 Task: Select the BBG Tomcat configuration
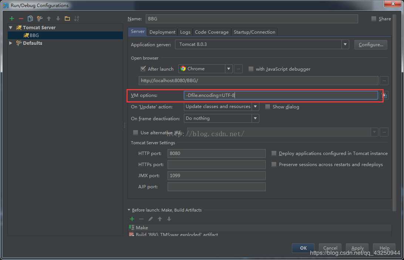[x=65, y=35]
